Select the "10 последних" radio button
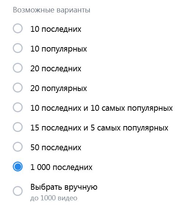This screenshot has height=212, width=184. (x=18, y=29)
